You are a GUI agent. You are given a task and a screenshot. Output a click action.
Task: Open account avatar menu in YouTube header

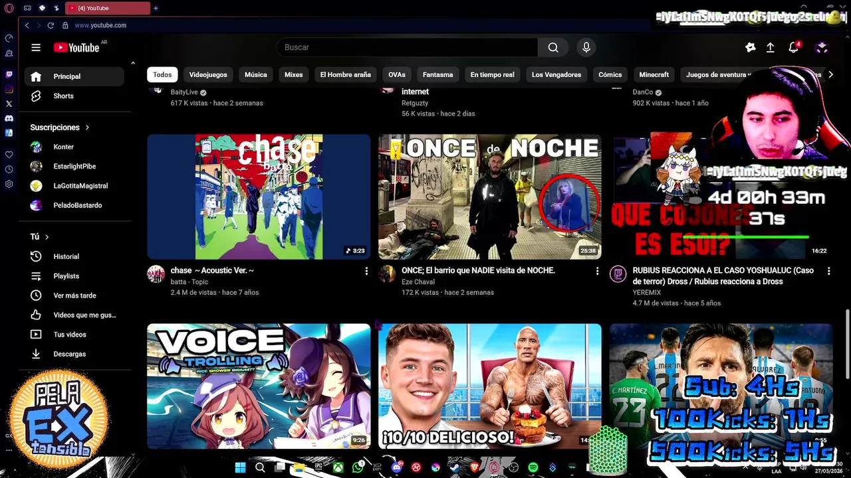point(822,47)
